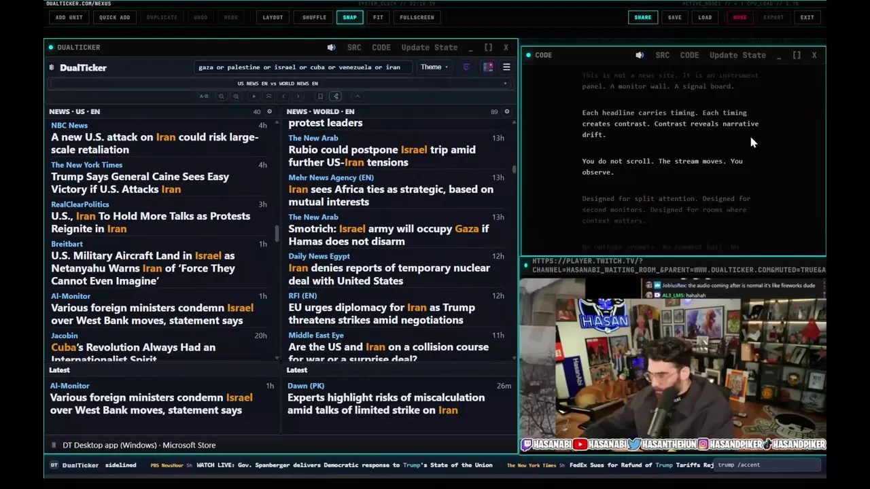Click the double-chevron up icon
Image resolution: width=870 pixels, height=489 pixels.
(x=268, y=96)
